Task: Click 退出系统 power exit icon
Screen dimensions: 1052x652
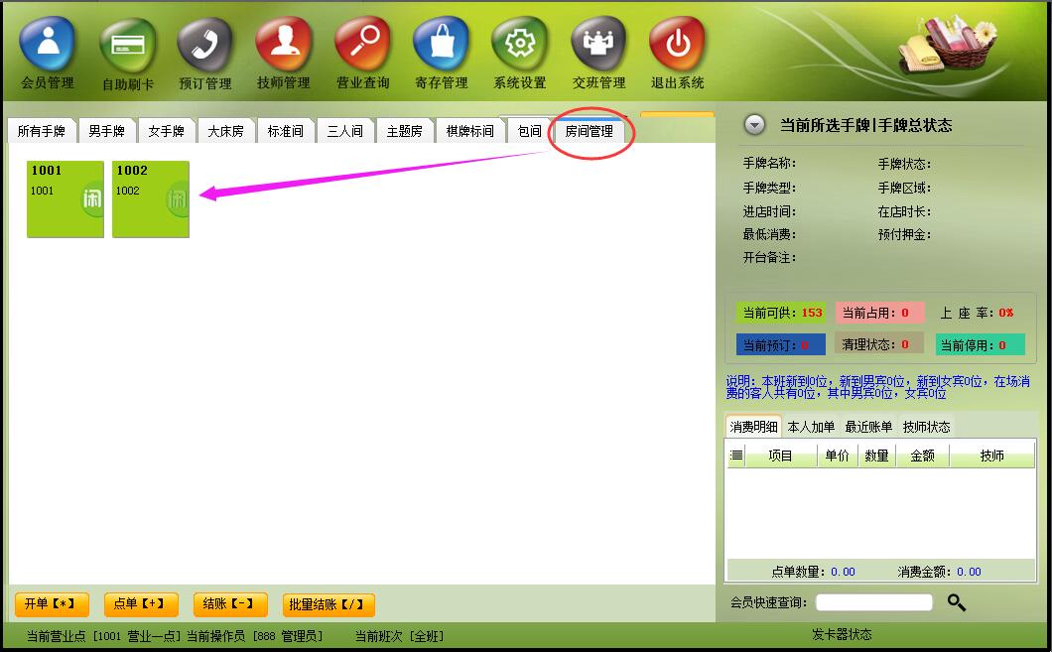Action: click(x=677, y=45)
